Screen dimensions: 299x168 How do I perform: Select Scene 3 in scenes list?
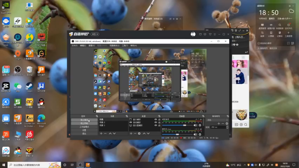(113, 125)
